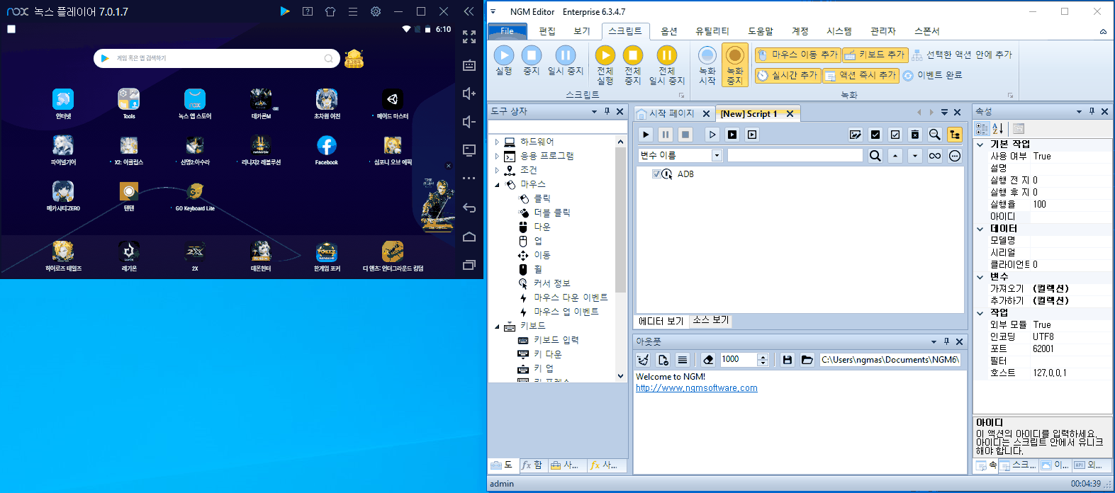Switch to the 소스 보기 tab
This screenshot has height=493, width=1115.
tap(711, 320)
